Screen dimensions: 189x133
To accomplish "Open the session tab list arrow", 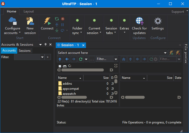I will (x=180, y=45).
